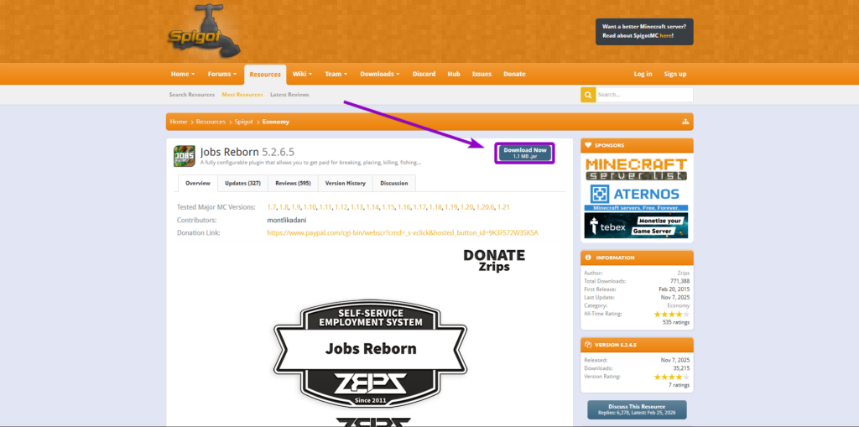Switch to the Reviews (595) tab
The image size is (859, 427).
pos(293,183)
